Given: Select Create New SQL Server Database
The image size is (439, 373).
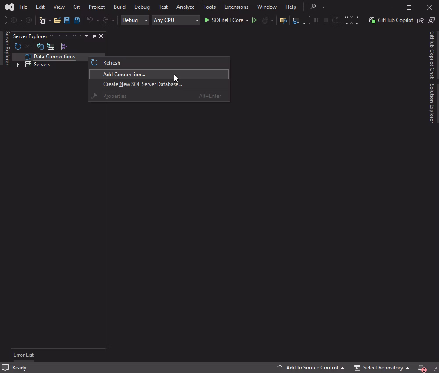Looking at the screenshot, I should (x=143, y=84).
